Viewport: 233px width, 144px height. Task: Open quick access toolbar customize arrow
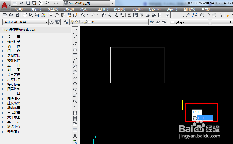(113, 3)
